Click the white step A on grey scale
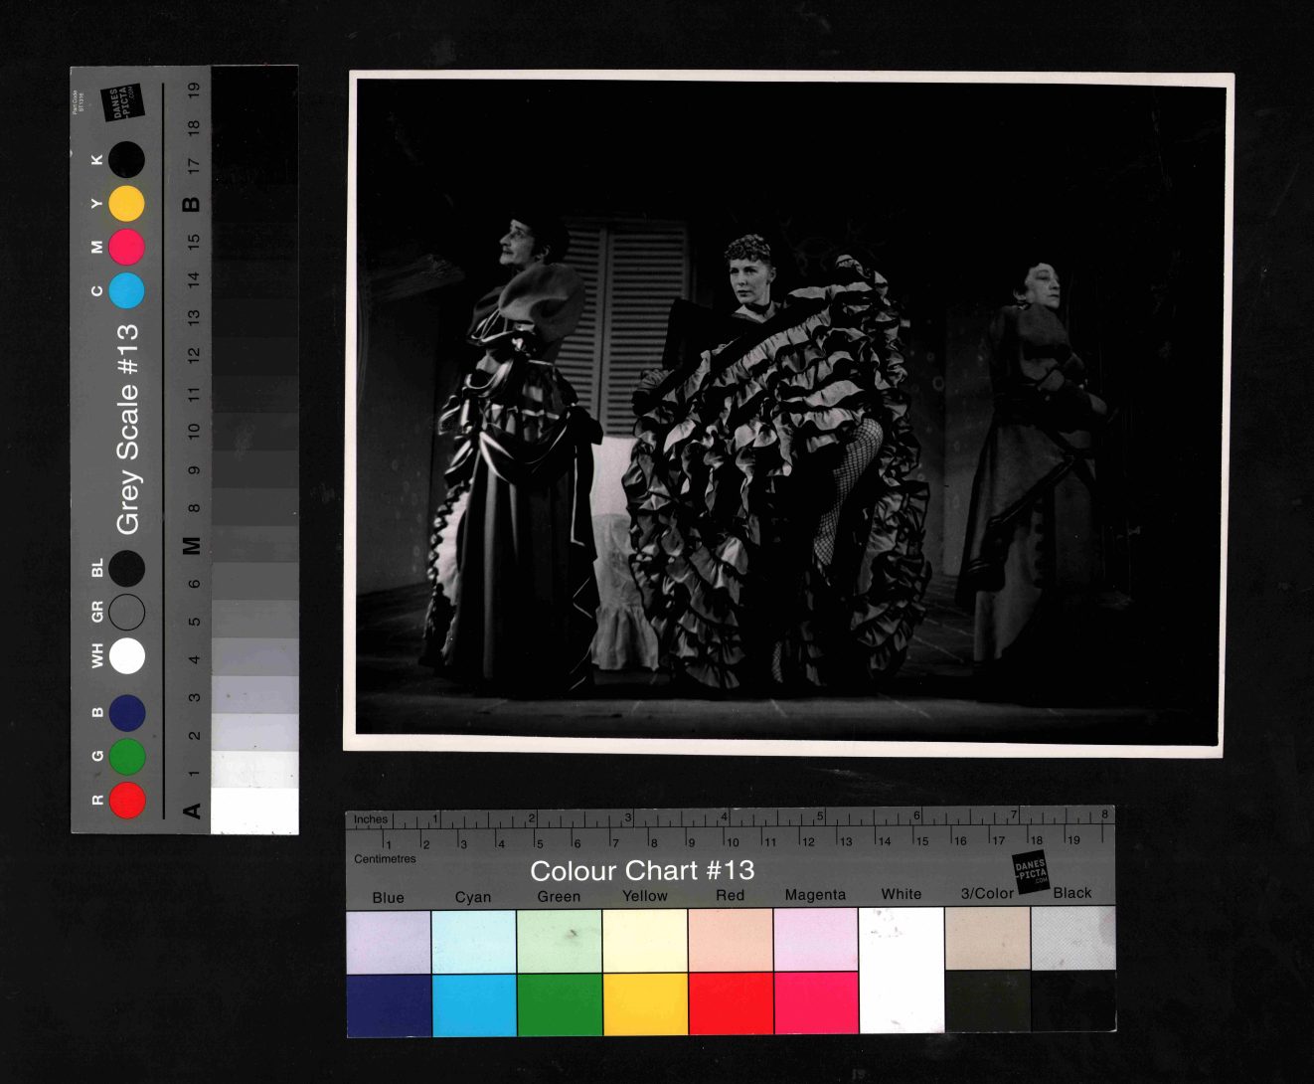 point(254,811)
